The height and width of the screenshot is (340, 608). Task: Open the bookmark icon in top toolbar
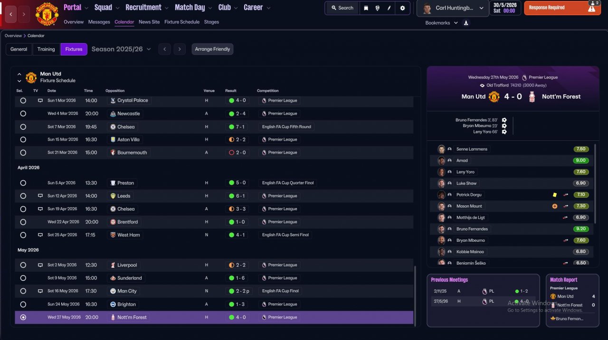(x=366, y=8)
